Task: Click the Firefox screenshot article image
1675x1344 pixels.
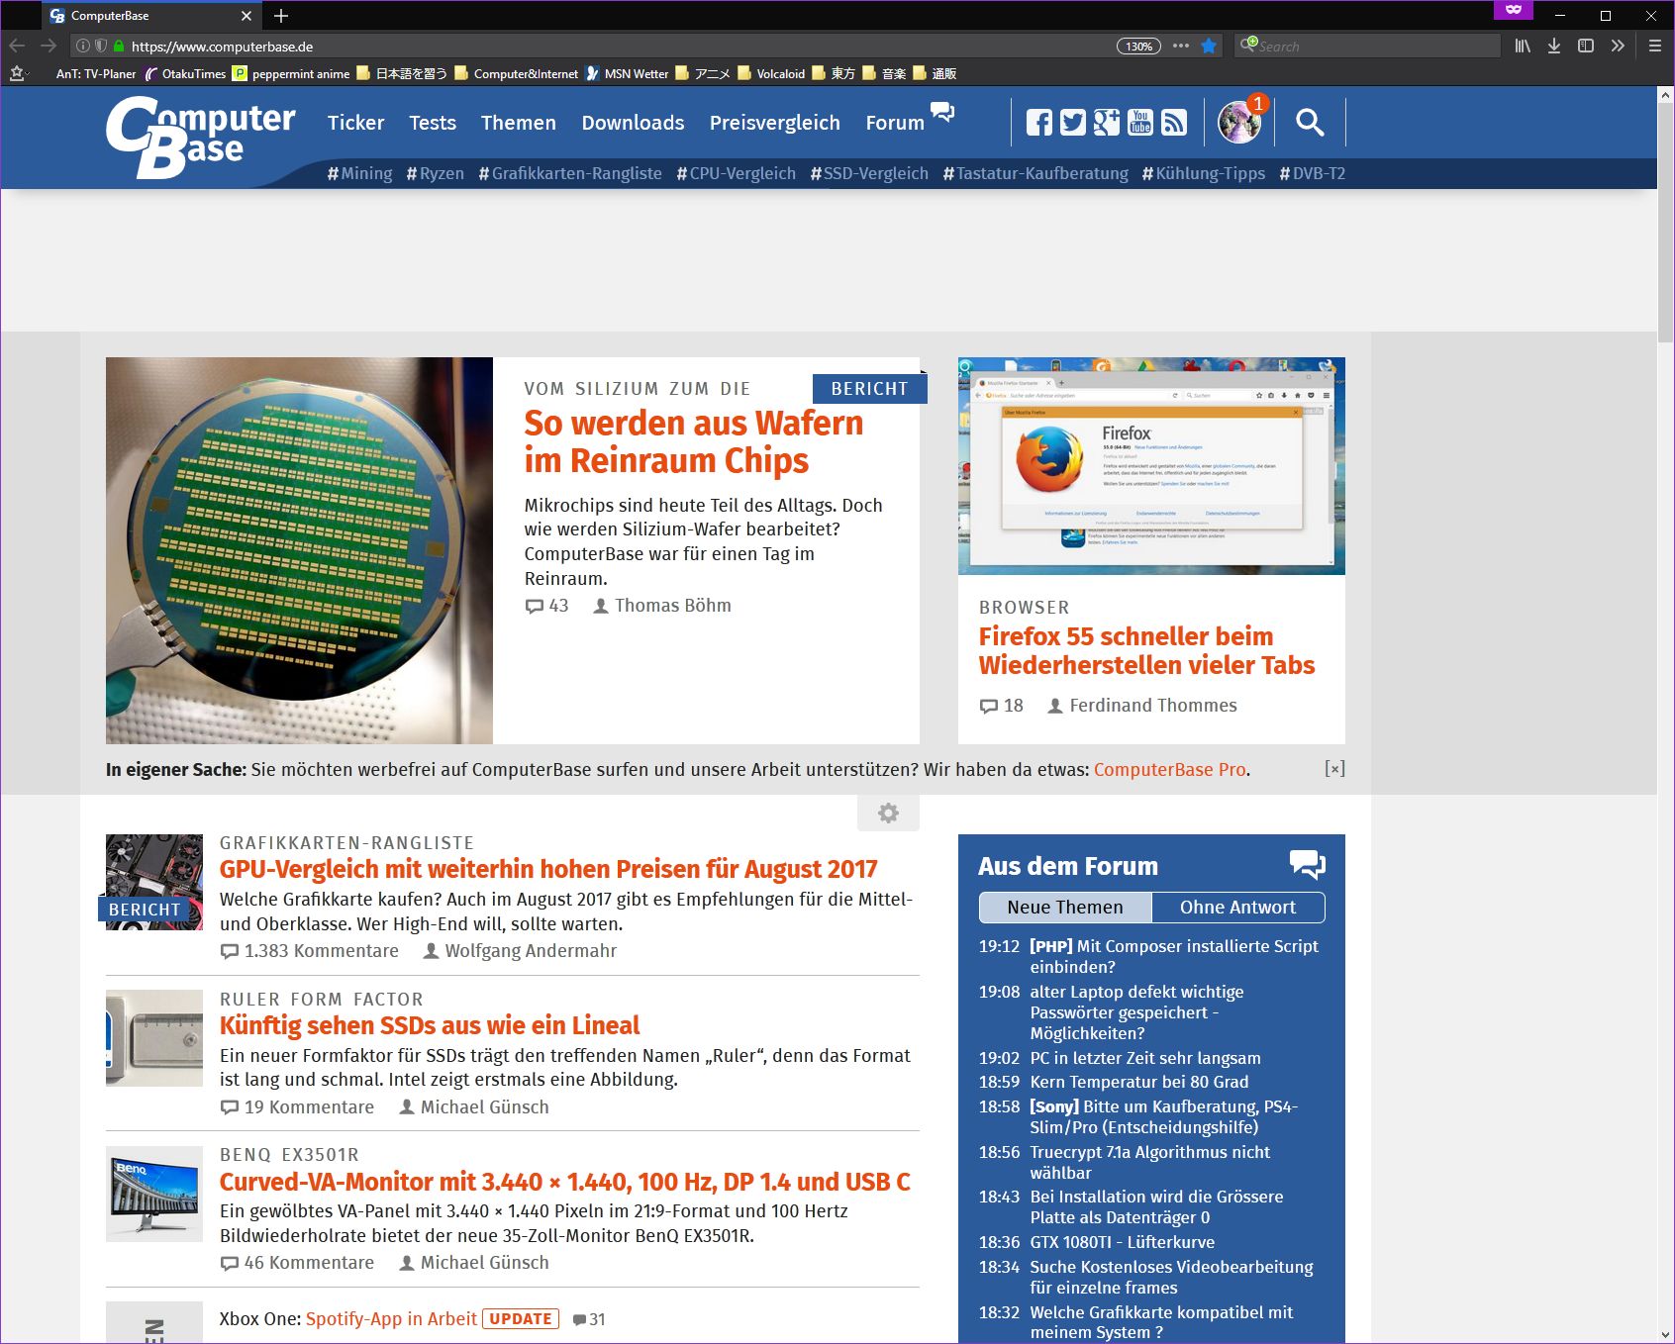Action: (1151, 466)
